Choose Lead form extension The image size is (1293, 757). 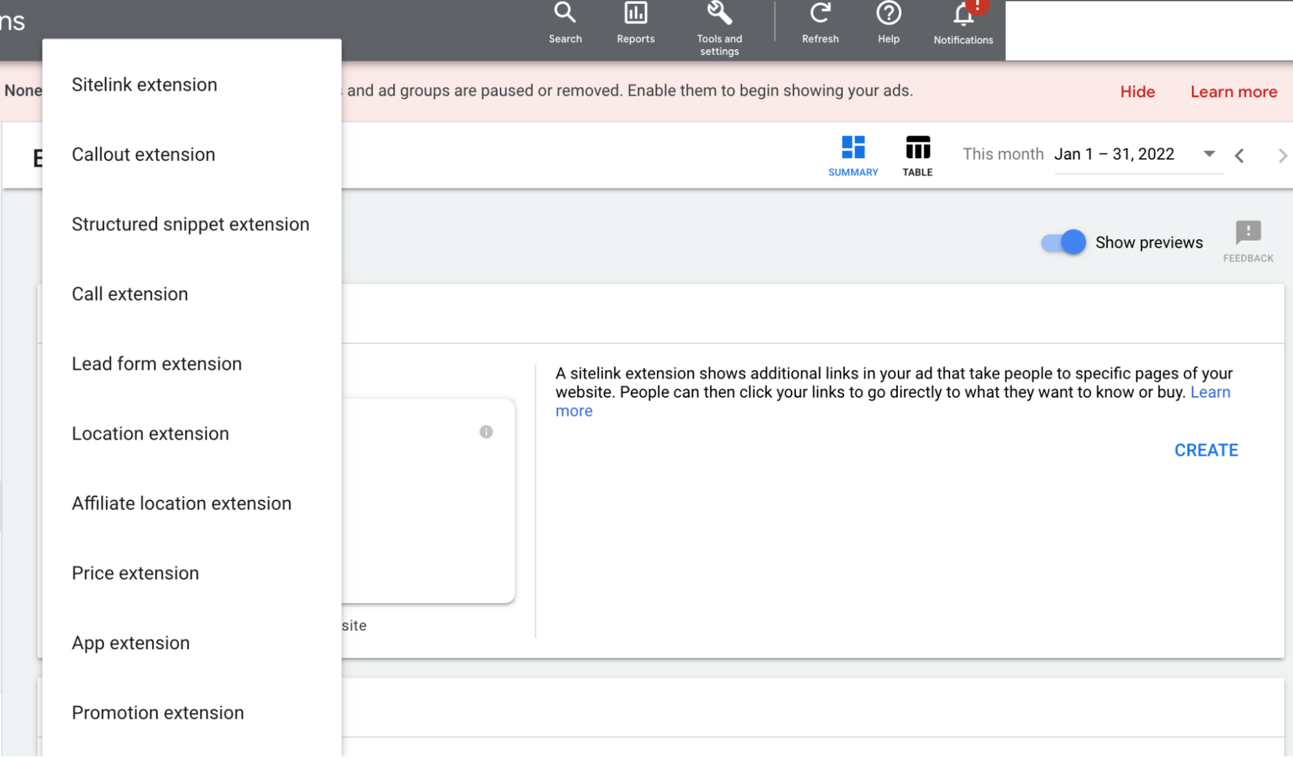[191, 364]
